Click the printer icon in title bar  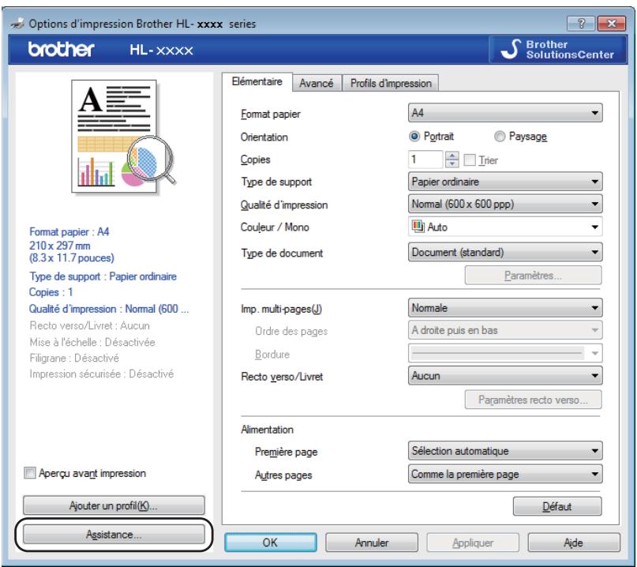point(17,24)
